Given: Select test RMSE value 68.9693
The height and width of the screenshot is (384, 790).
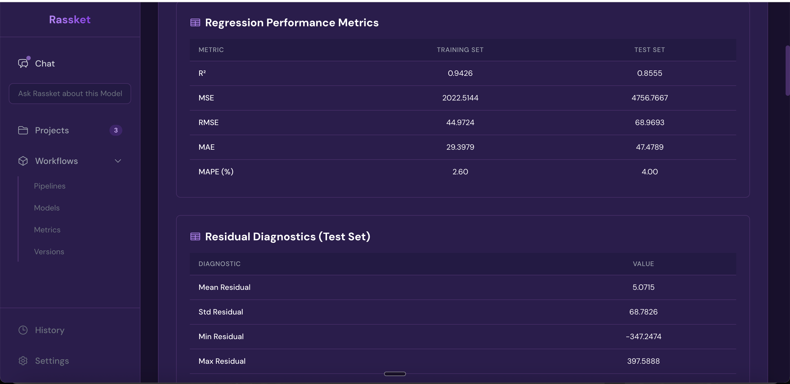Looking at the screenshot, I should pos(649,122).
